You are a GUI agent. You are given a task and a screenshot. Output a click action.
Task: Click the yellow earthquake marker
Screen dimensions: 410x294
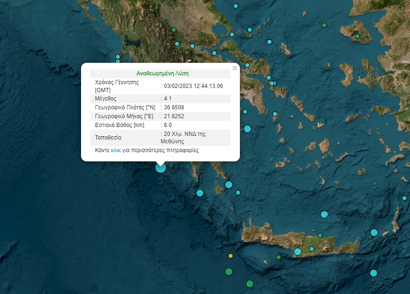(x=231, y=256)
